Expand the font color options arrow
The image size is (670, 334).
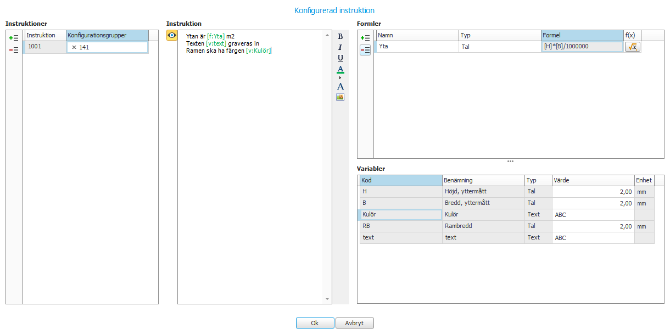click(340, 77)
